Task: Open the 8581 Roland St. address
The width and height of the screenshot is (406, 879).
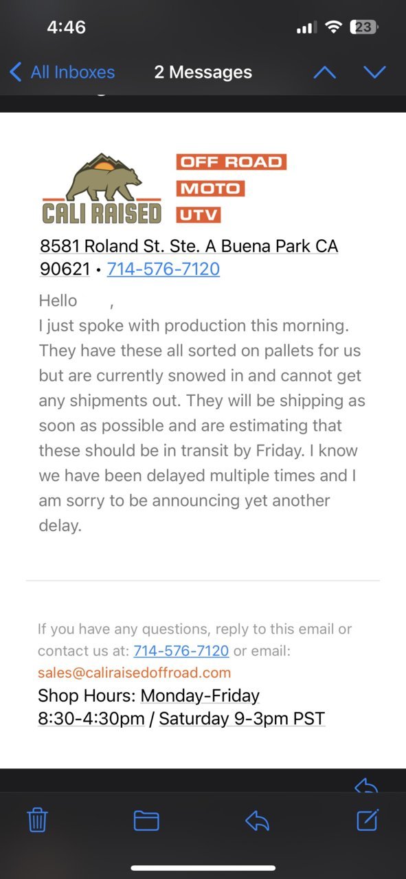Action: pyautogui.click(x=189, y=257)
